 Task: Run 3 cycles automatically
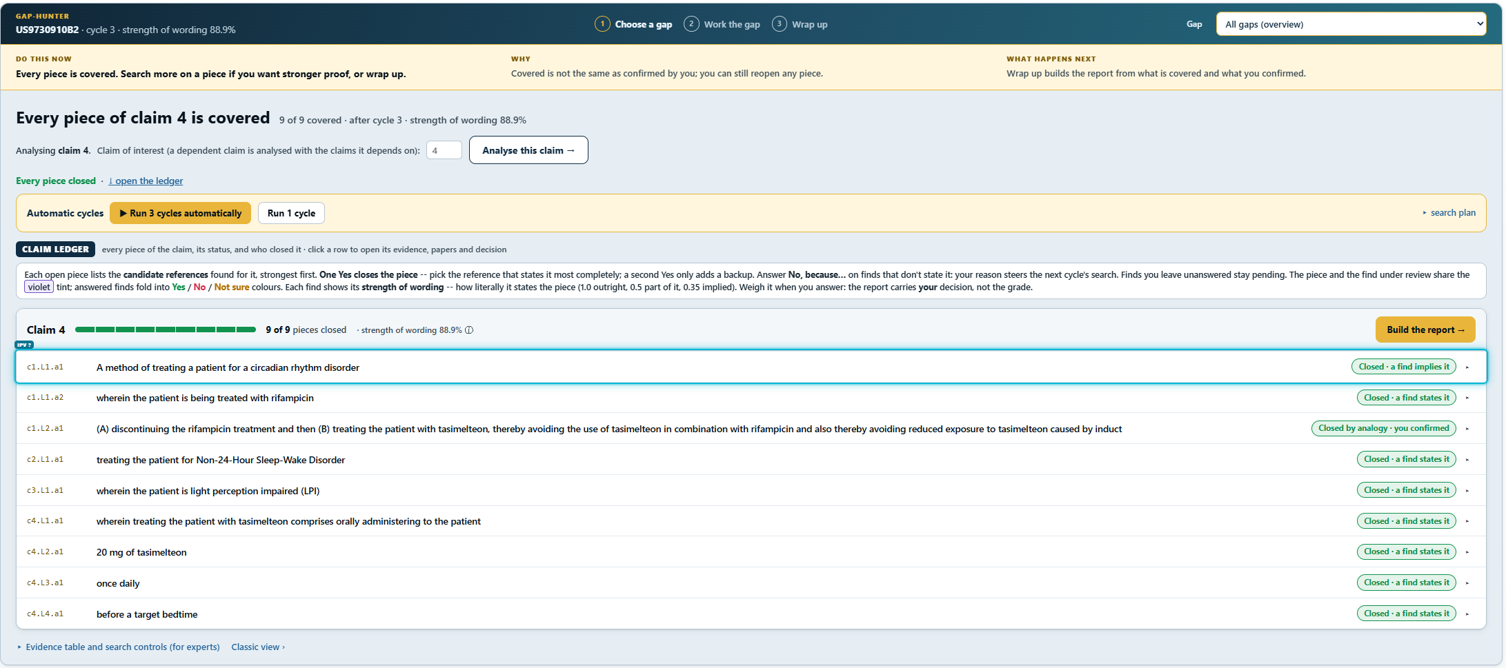[180, 213]
